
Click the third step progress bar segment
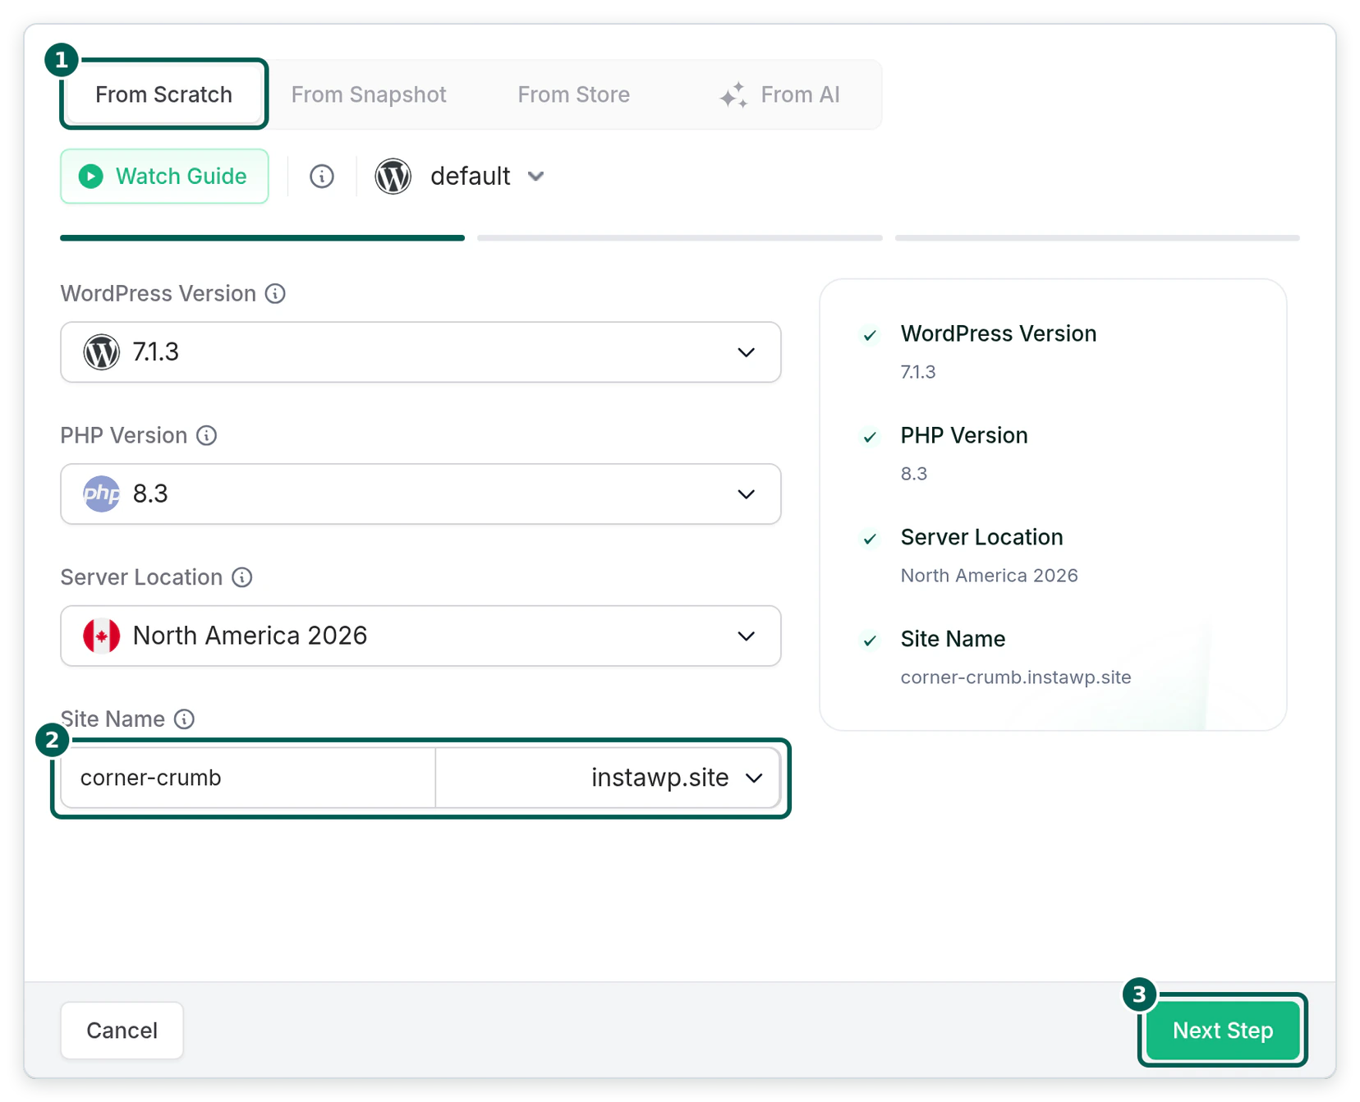coord(1097,238)
